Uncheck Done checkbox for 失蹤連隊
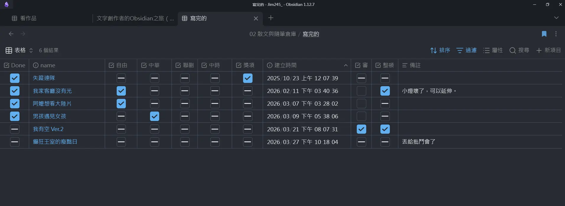The width and height of the screenshot is (565, 206). [15, 78]
